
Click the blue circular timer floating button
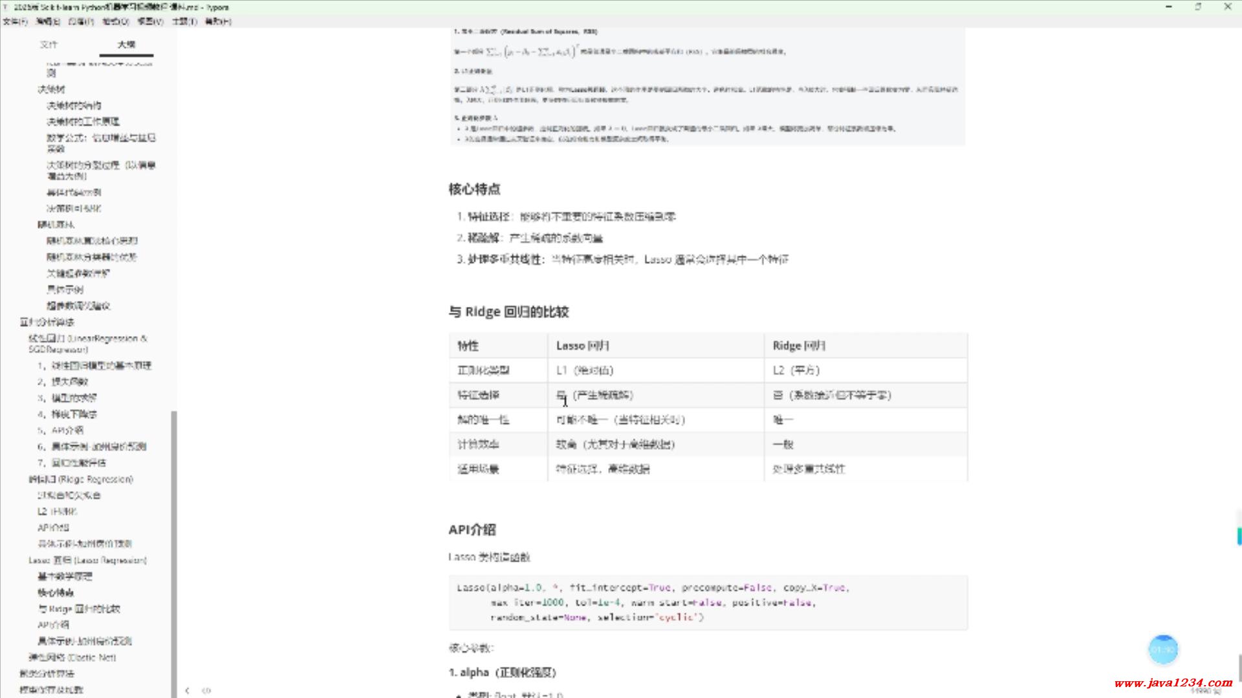[1163, 650]
